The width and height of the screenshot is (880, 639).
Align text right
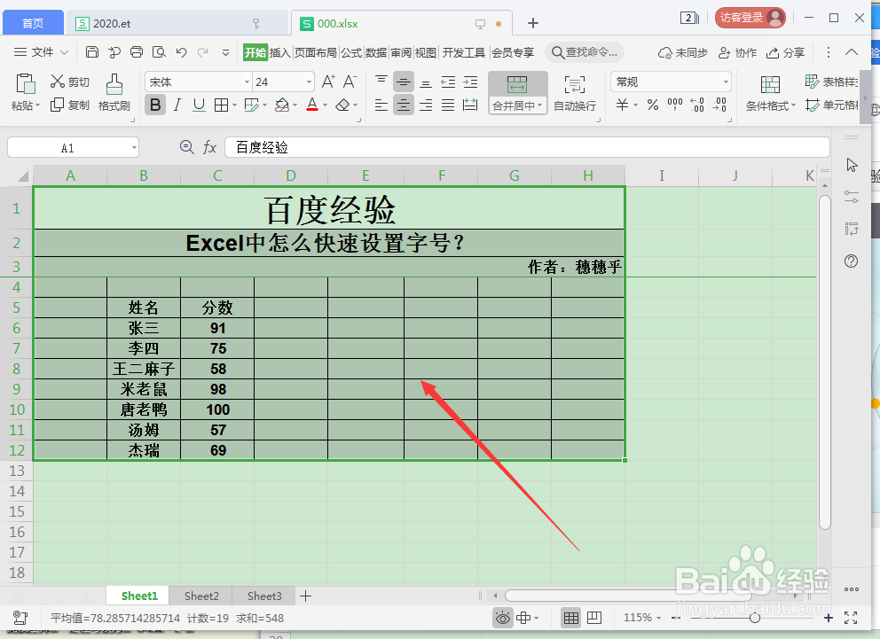(x=426, y=105)
